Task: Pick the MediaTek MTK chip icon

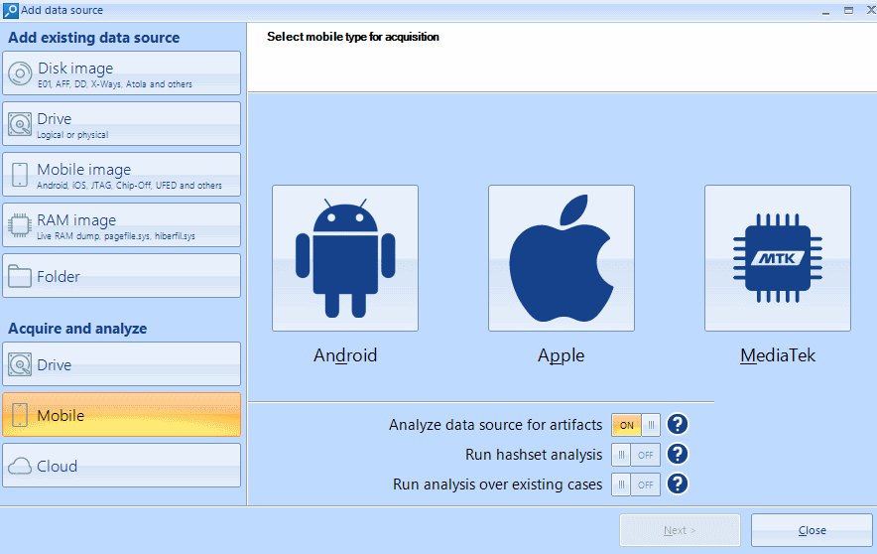Action: (x=777, y=258)
